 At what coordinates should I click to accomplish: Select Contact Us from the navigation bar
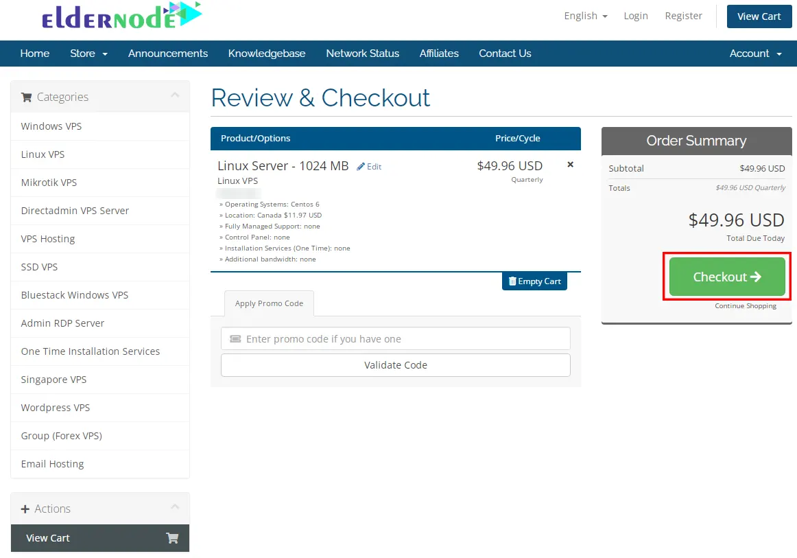click(505, 53)
